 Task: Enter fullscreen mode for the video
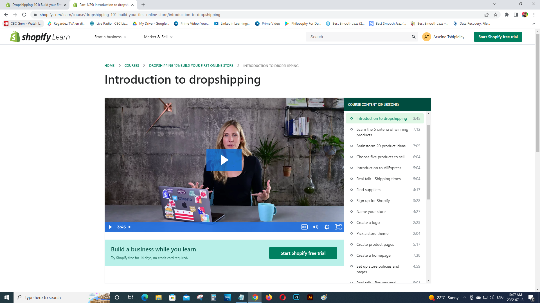pos(338,227)
